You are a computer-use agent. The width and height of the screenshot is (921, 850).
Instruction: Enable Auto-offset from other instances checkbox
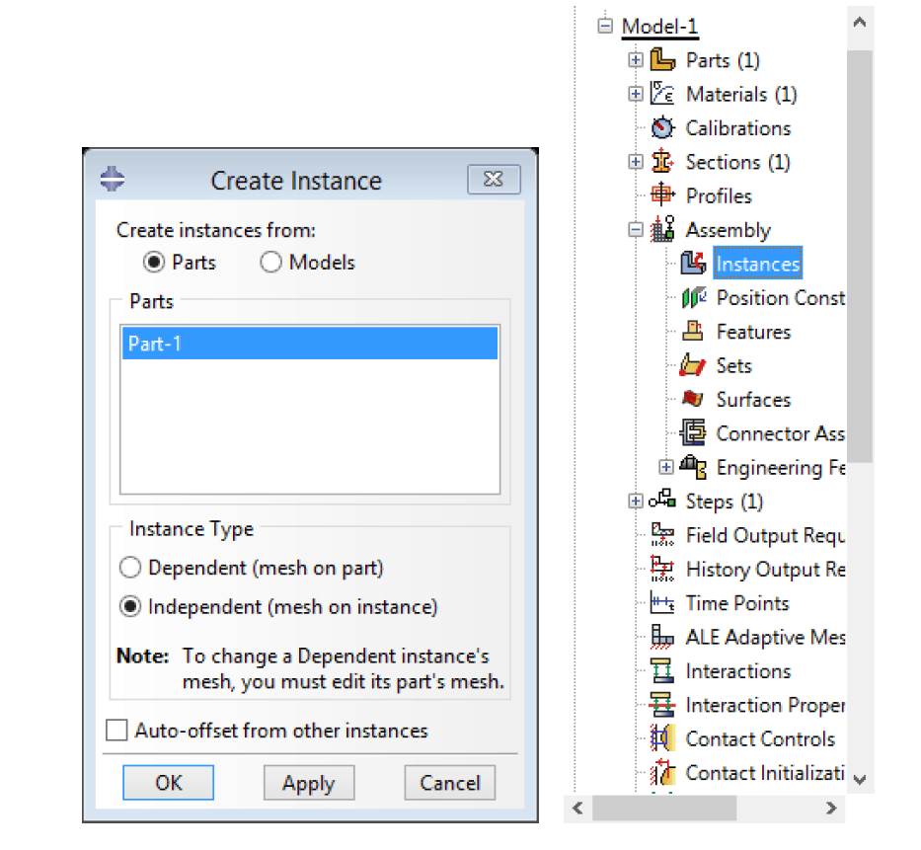116,731
